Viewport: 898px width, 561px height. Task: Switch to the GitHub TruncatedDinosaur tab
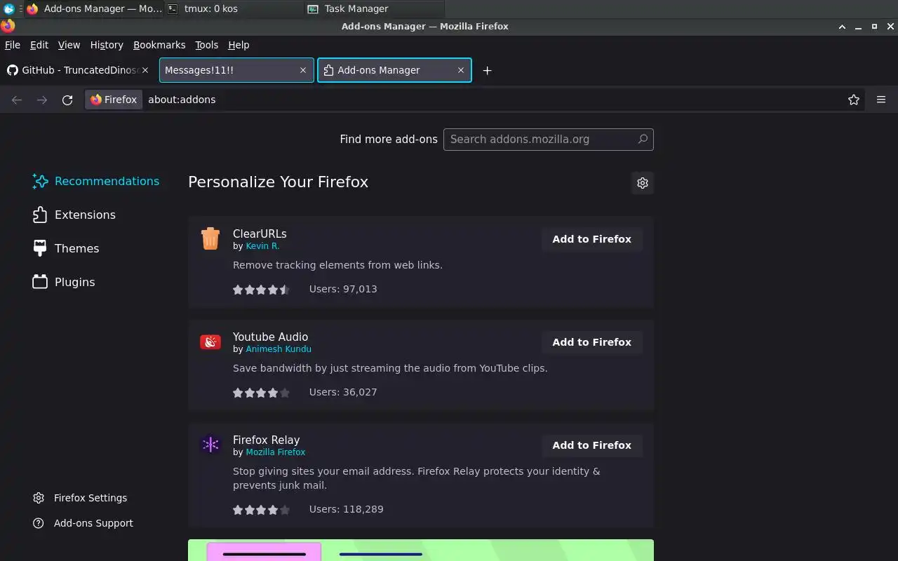click(78, 70)
